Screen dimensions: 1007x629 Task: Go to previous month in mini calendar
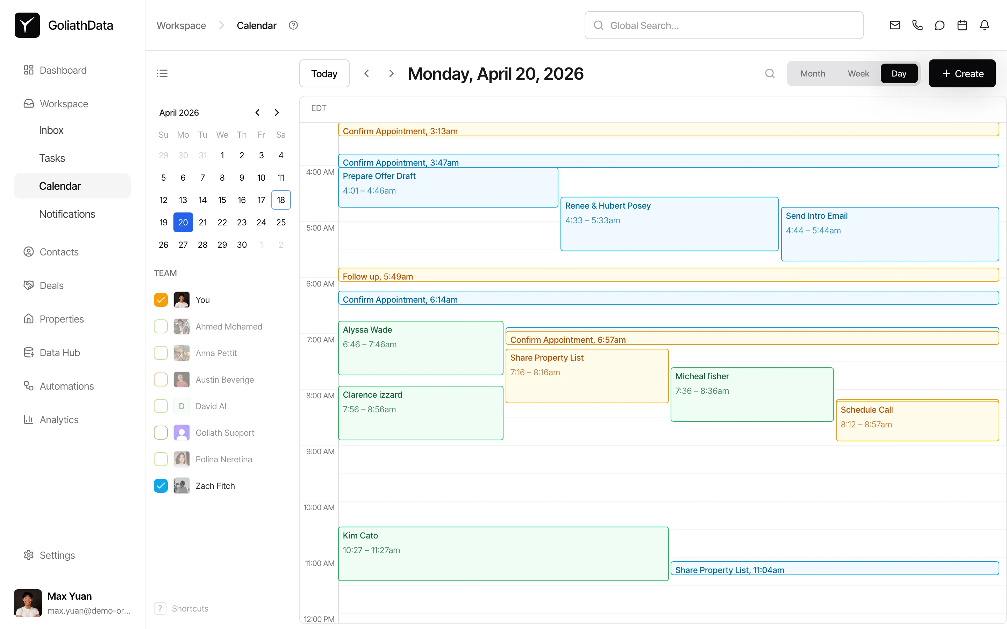tap(258, 113)
